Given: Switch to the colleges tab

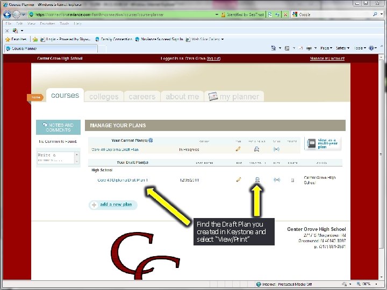Looking at the screenshot, I should point(104,97).
